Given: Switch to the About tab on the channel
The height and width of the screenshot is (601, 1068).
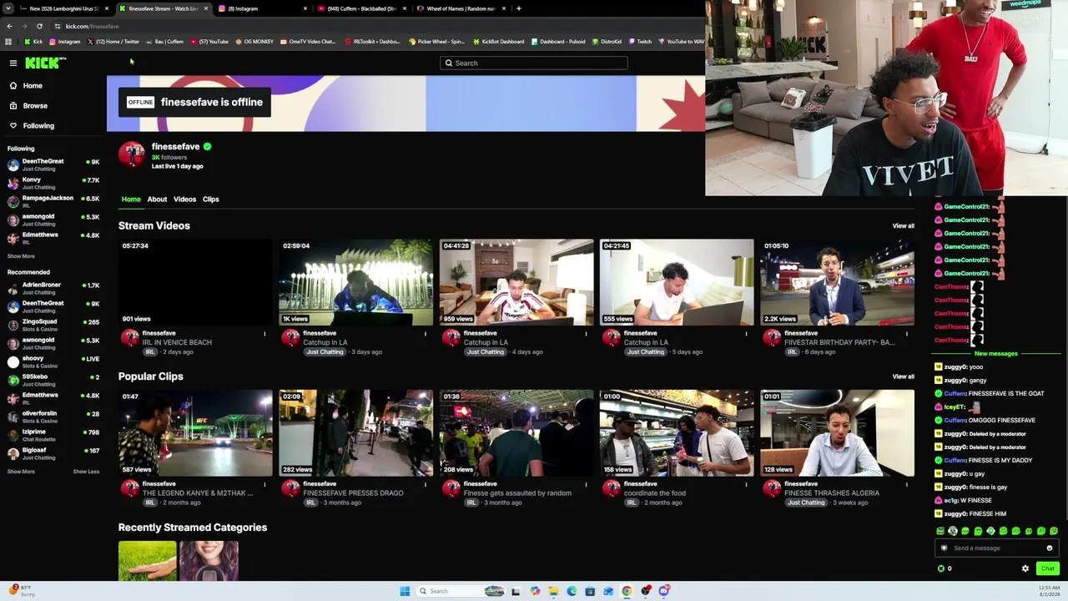Looking at the screenshot, I should pos(157,199).
